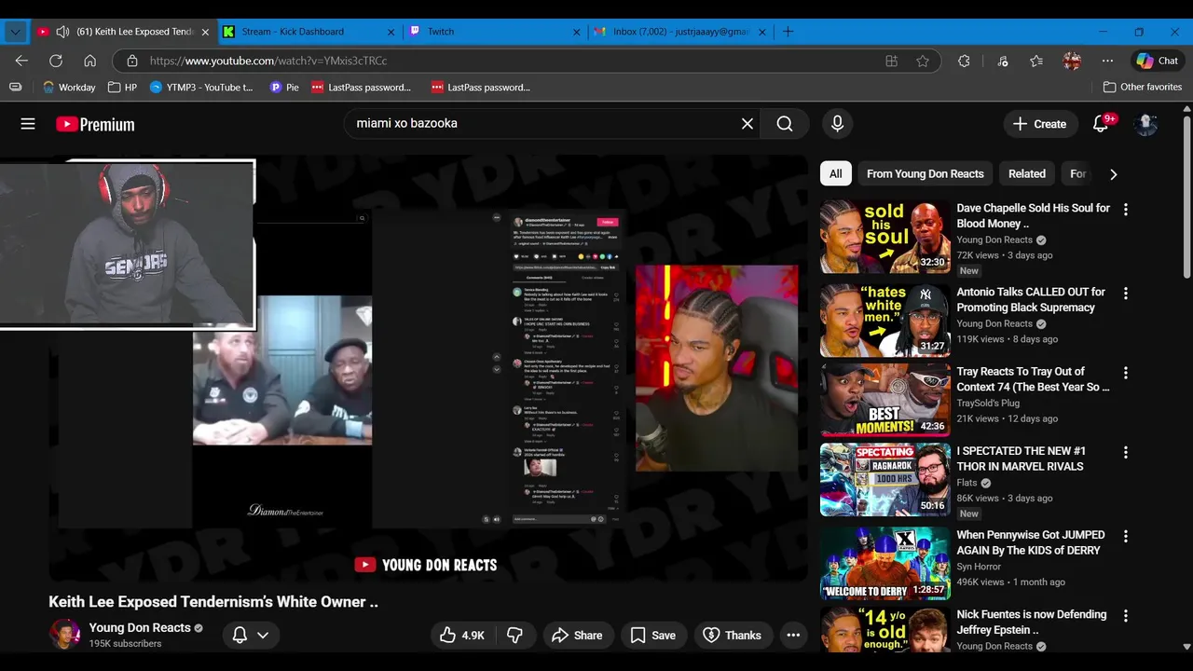
Task: Click the magnifier search button
Action: click(785, 123)
